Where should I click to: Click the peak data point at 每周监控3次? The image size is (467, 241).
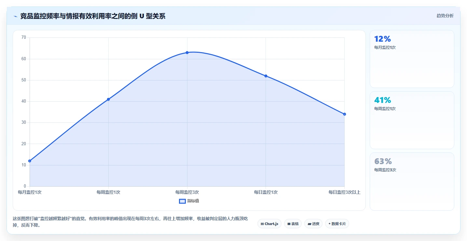tap(187, 52)
